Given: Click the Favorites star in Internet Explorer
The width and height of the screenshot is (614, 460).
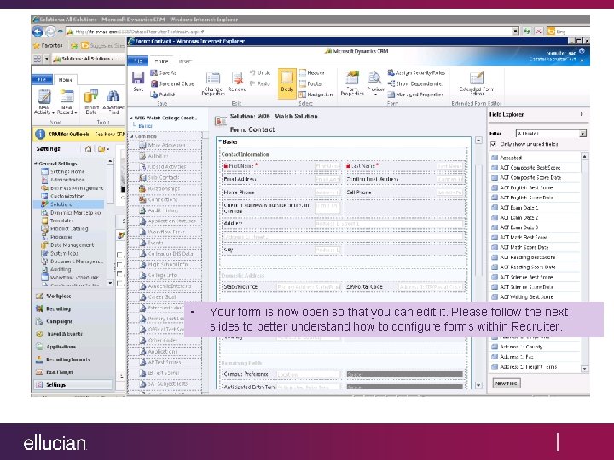Looking at the screenshot, I should coord(37,45).
